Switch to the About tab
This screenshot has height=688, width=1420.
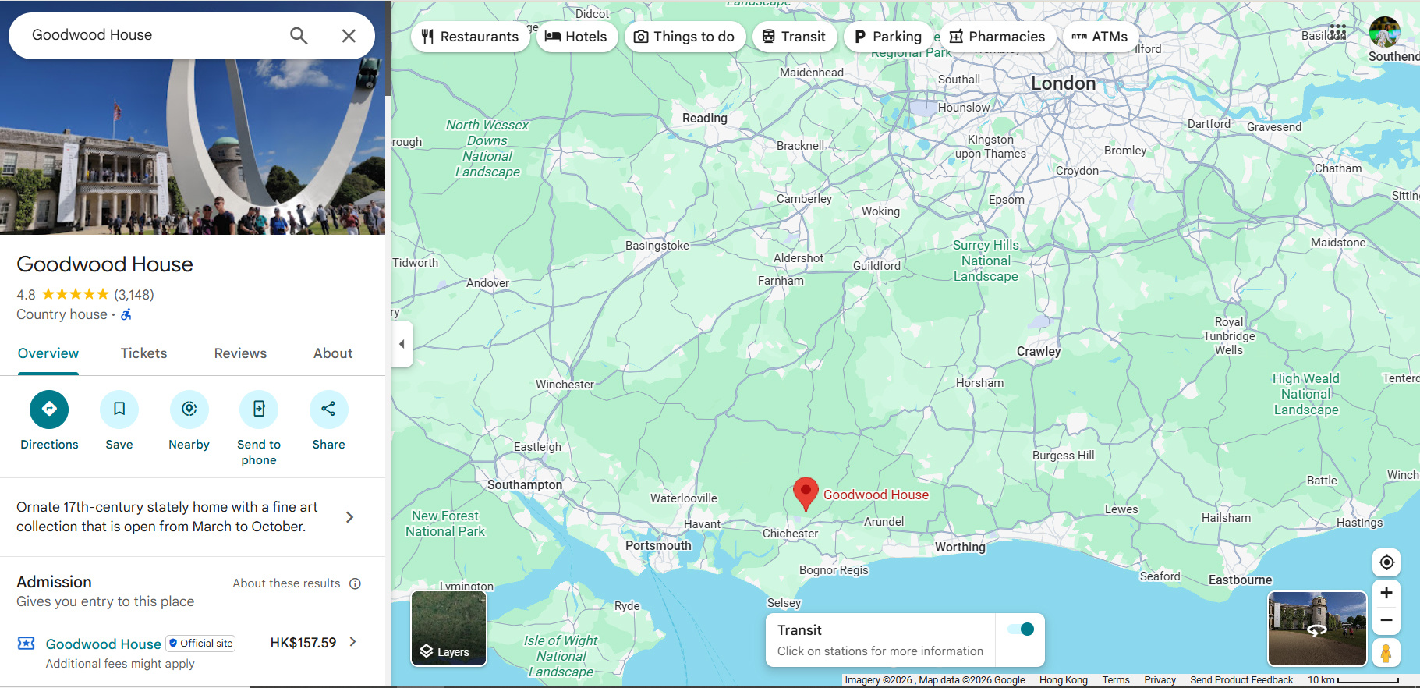click(x=333, y=353)
